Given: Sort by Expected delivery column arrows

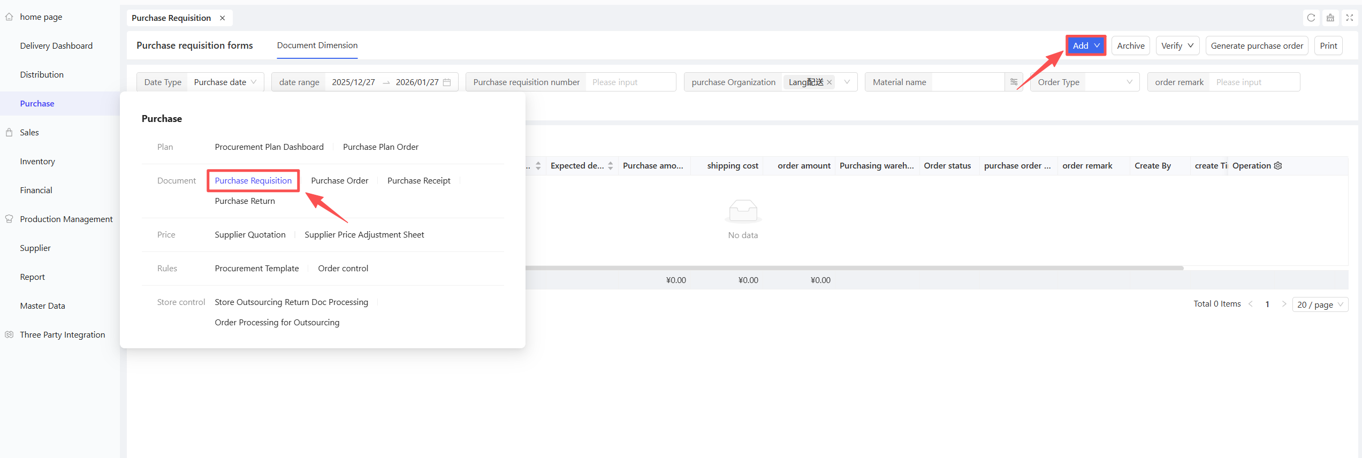Looking at the screenshot, I should pos(610,166).
